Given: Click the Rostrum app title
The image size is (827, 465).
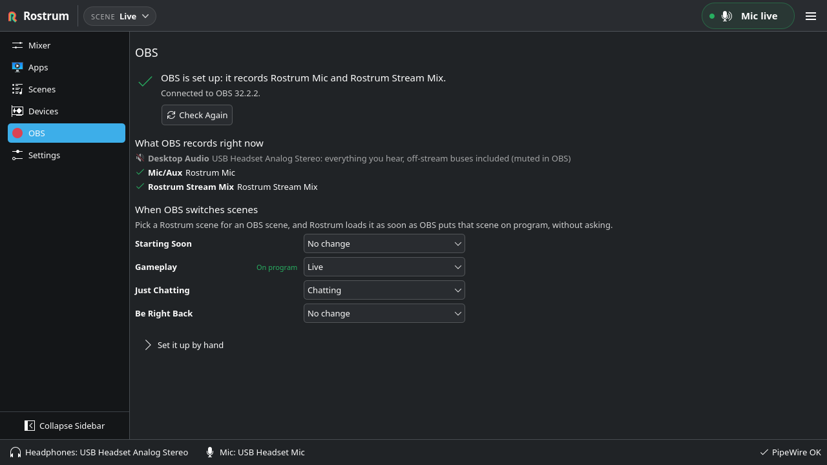Looking at the screenshot, I should [x=46, y=16].
